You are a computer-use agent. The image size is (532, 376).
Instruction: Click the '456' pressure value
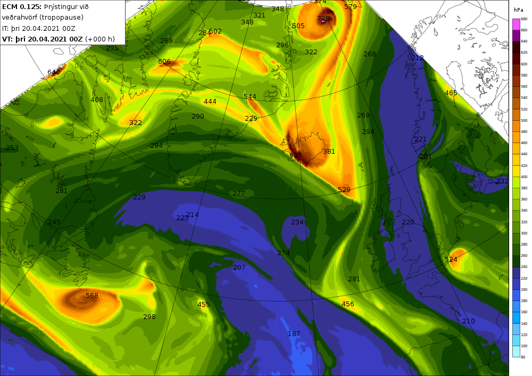tap(348, 304)
